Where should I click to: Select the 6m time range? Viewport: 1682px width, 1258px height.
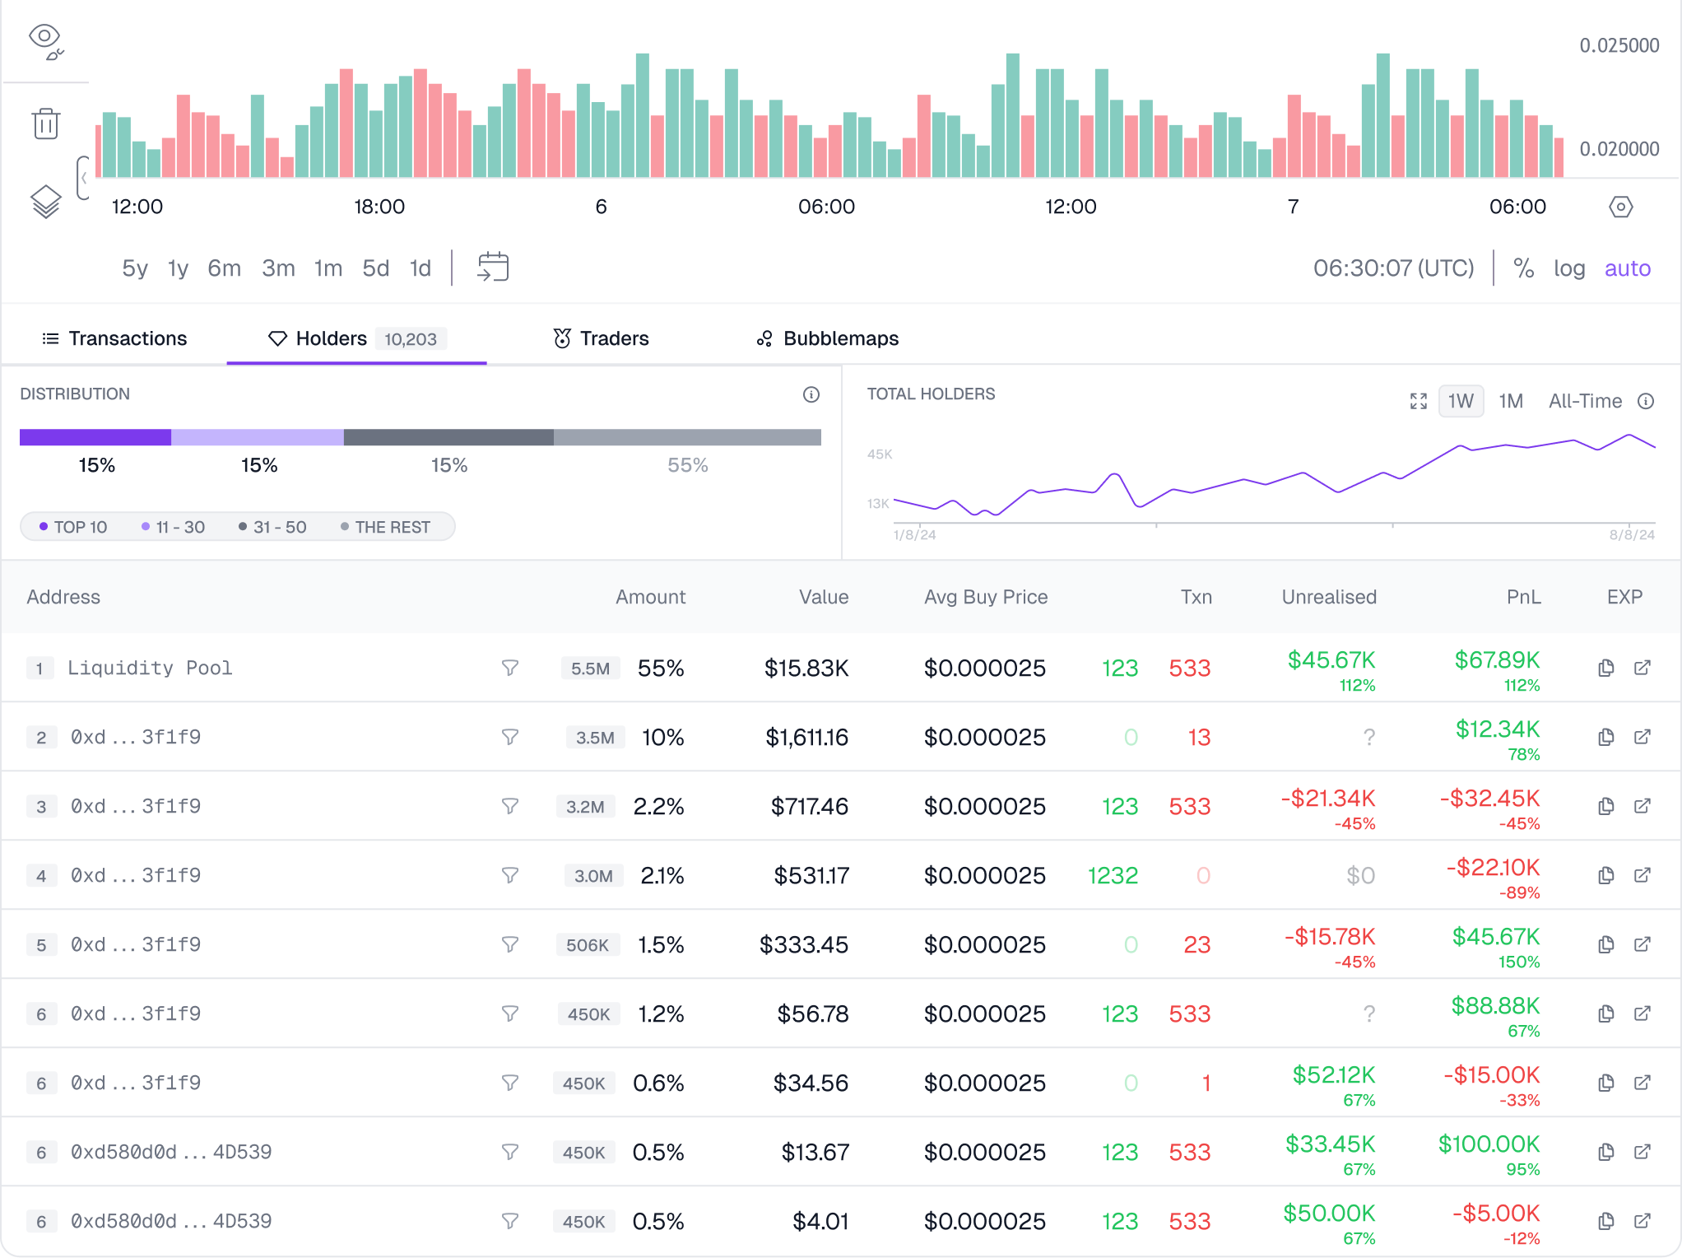(x=224, y=268)
